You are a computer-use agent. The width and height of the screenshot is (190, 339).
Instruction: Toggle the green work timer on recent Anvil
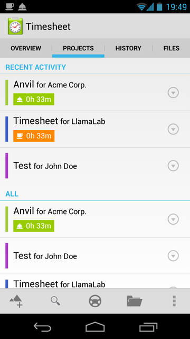click(34, 99)
